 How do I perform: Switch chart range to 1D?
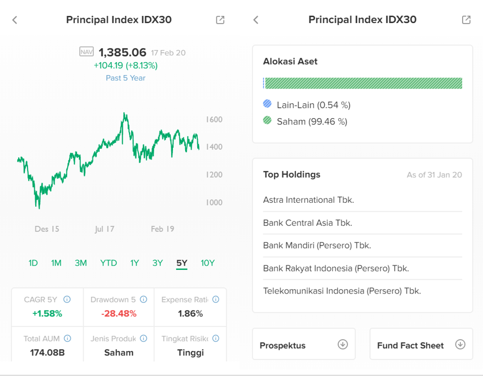coord(33,263)
